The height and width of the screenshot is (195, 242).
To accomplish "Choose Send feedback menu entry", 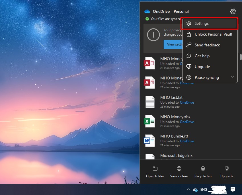I will 207,45.
